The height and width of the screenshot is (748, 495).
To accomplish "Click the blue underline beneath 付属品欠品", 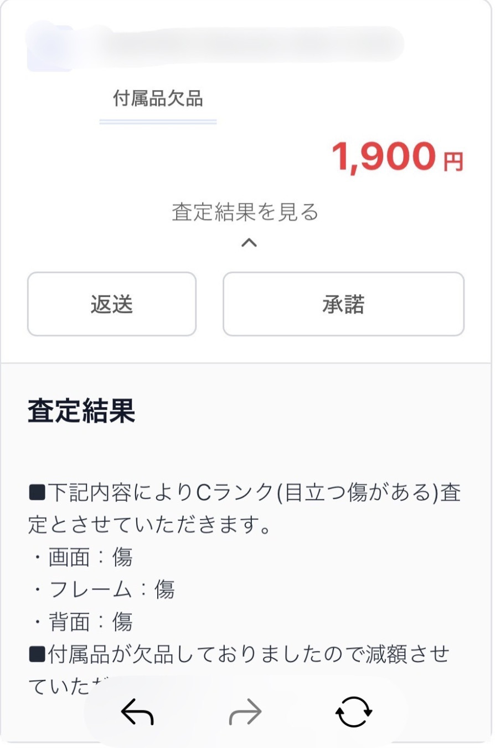I will pyautogui.click(x=158, y=121).
